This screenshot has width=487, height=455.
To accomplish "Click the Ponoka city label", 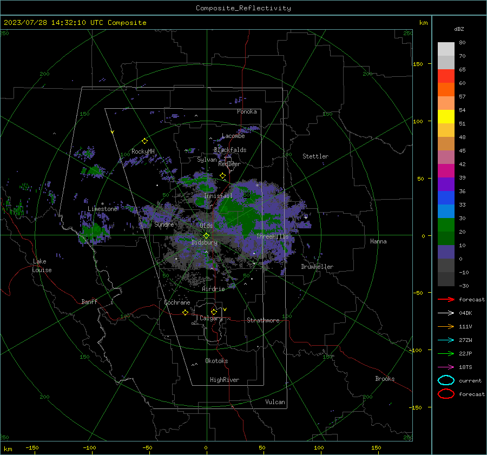I will (x=247, y=111).
